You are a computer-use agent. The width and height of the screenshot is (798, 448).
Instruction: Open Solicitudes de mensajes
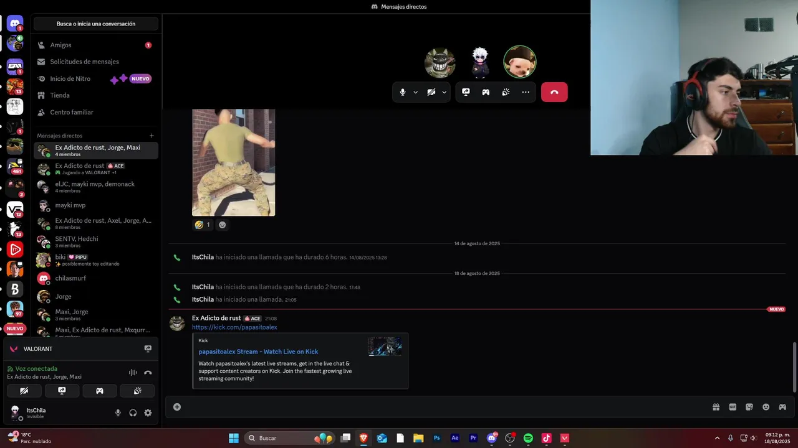tap(96, 62)
